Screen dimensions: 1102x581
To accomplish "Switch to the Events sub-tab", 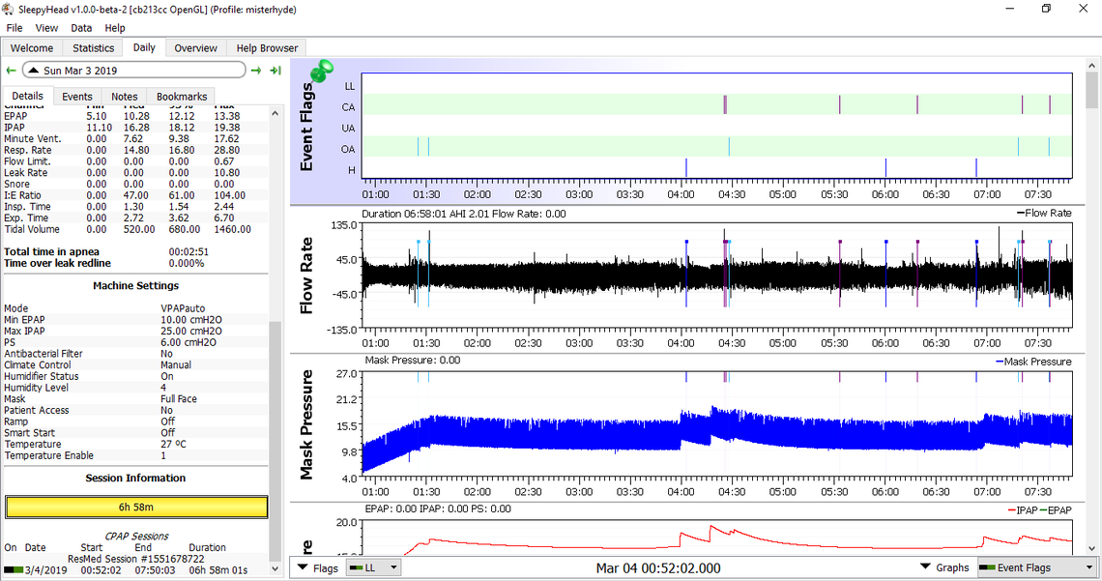I will [x=77, y=97].
